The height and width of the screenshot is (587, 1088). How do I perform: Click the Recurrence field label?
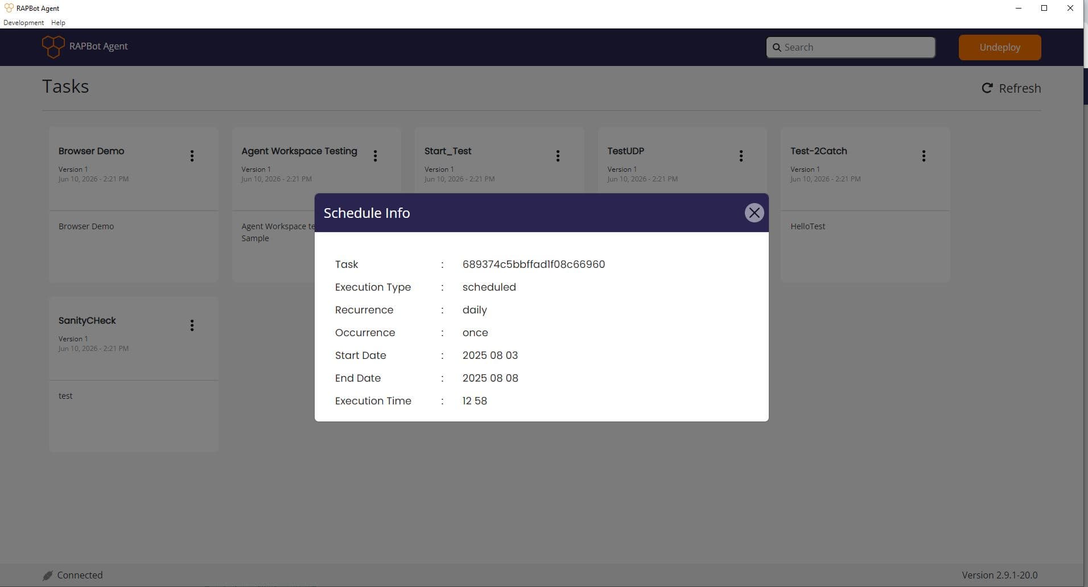(x=364, y=310)
